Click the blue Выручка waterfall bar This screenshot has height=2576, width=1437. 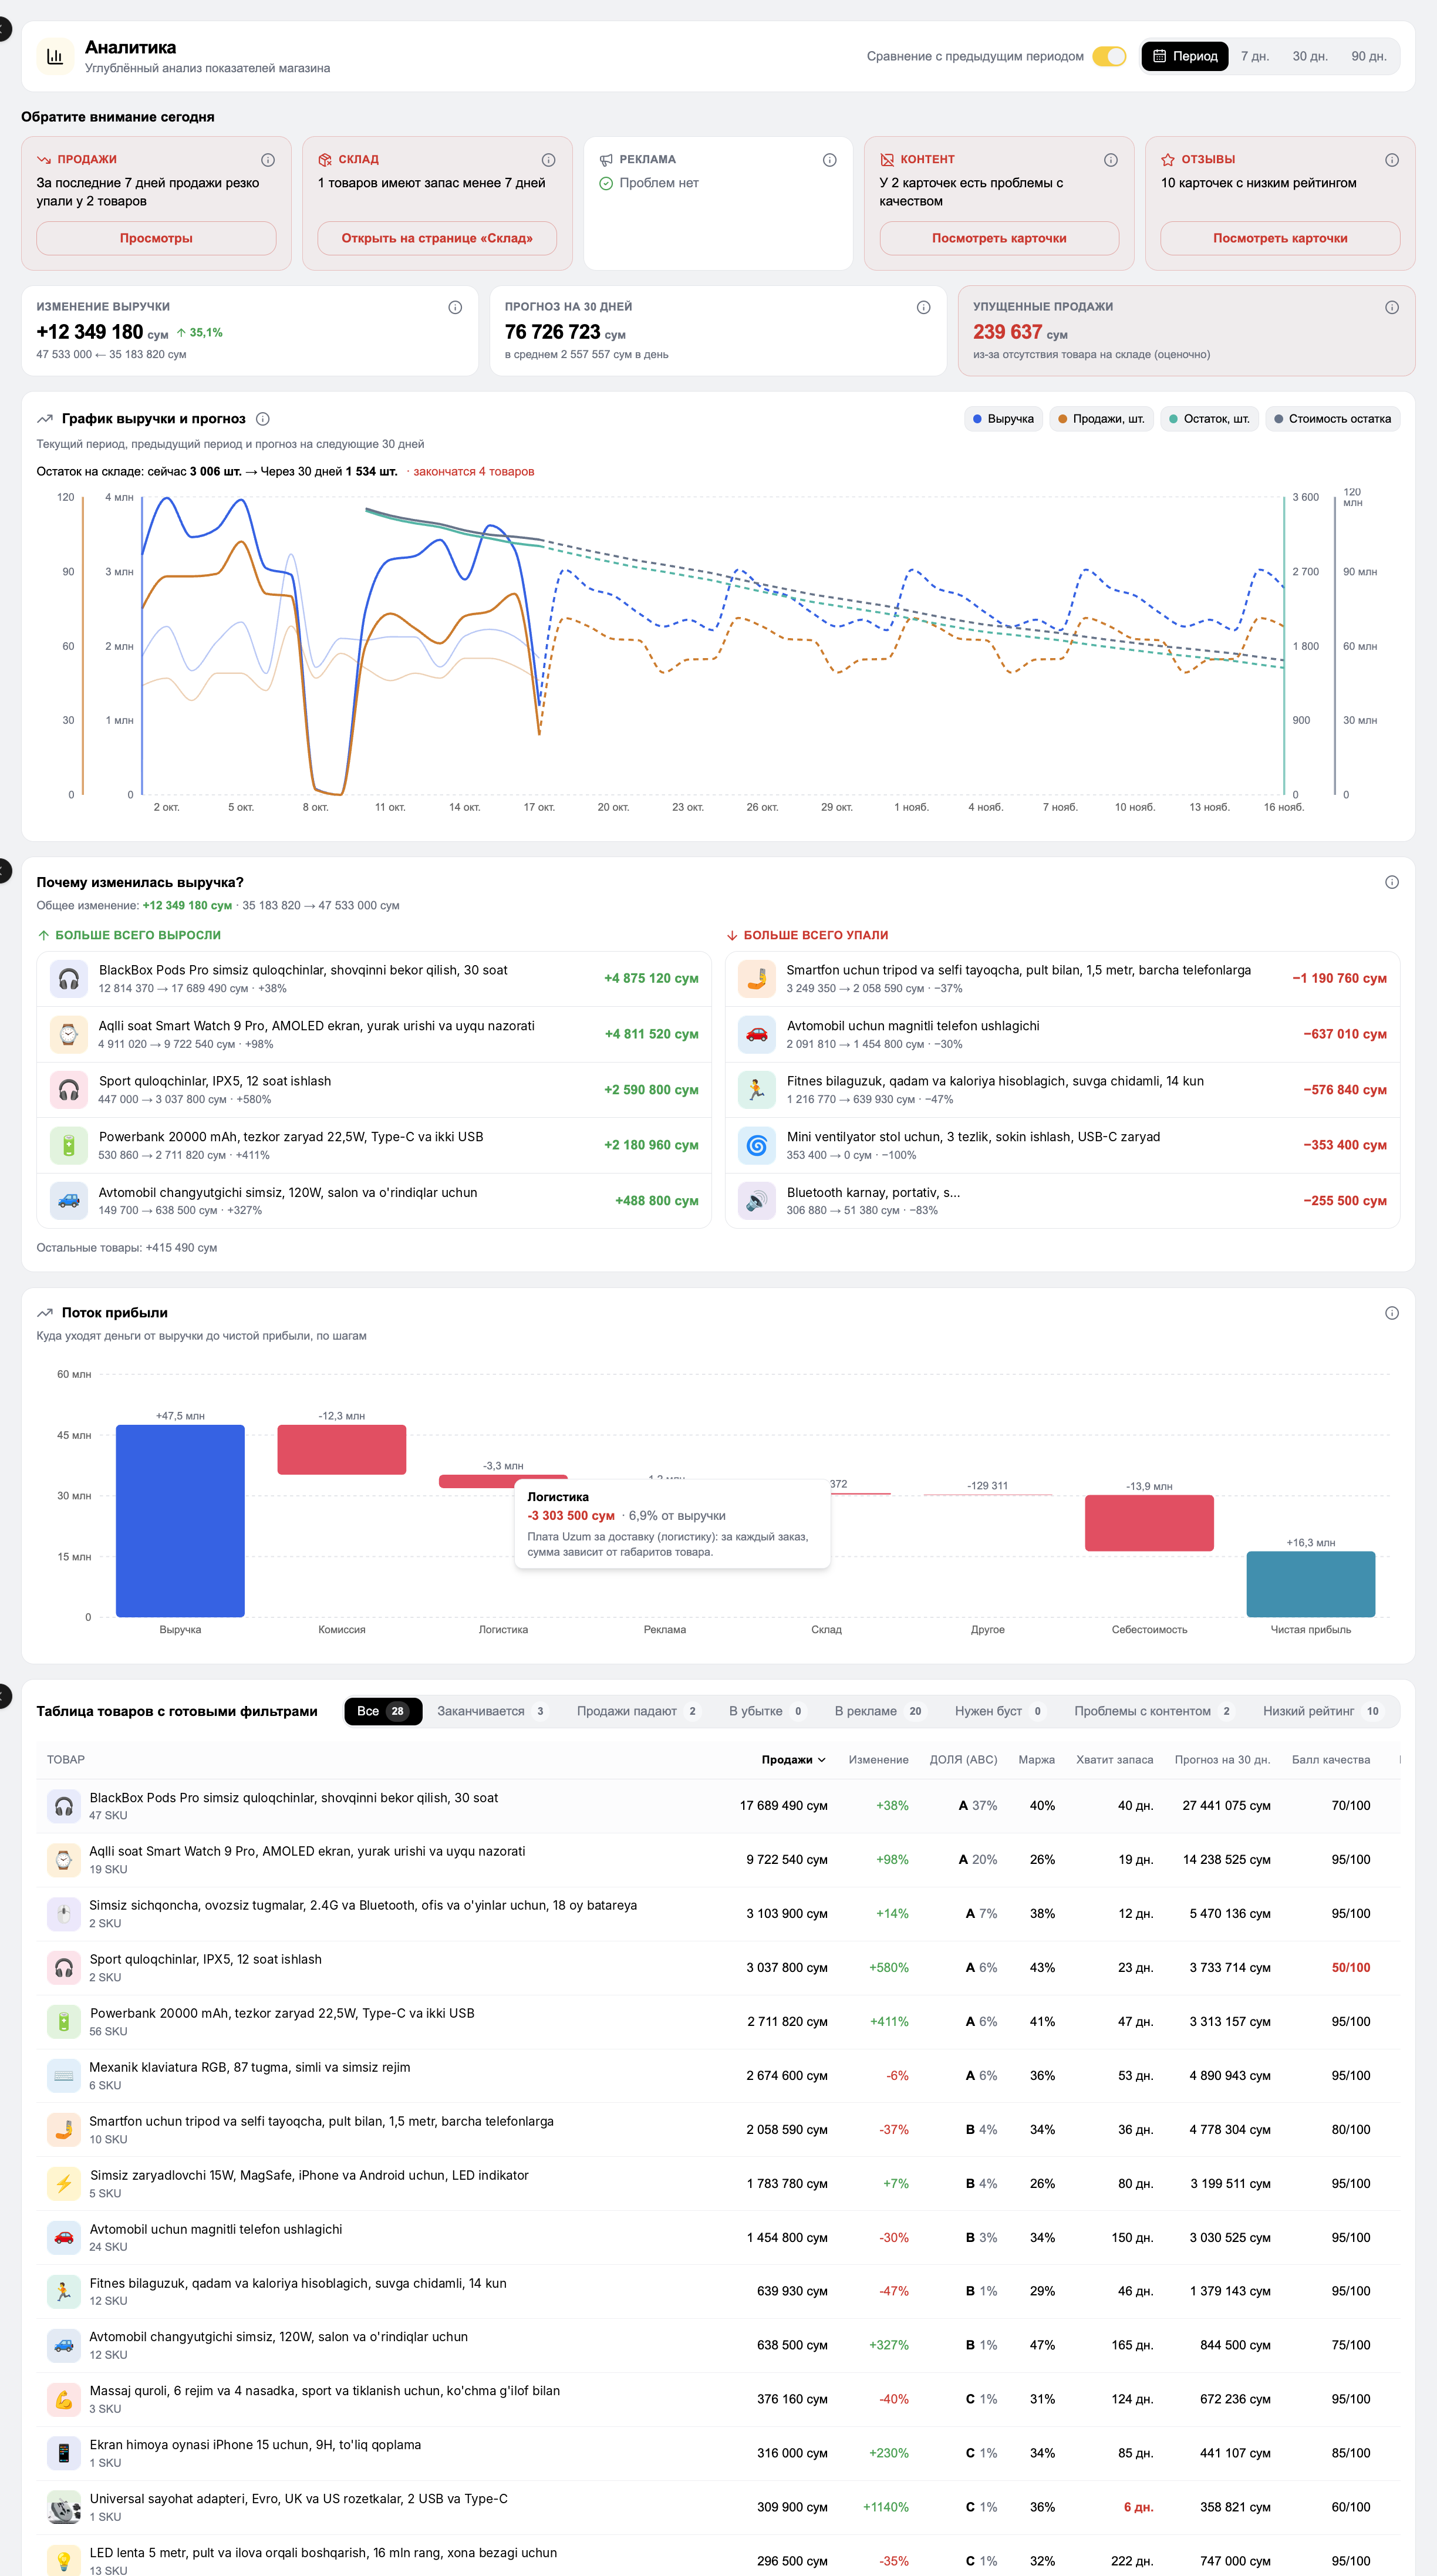click(x=180, y=1520)
